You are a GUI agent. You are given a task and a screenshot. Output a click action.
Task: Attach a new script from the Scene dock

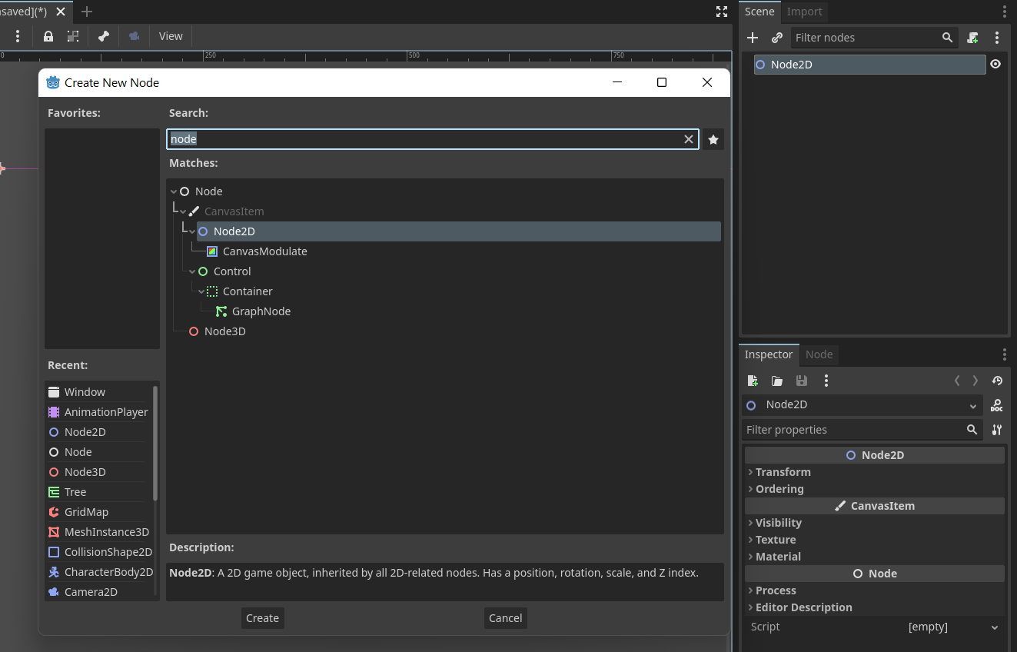coord(972,37)
